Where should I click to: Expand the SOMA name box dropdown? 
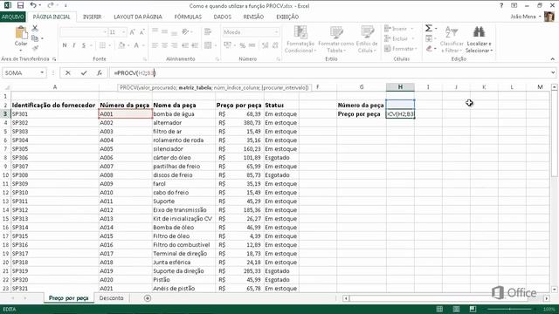pos(42,73)
